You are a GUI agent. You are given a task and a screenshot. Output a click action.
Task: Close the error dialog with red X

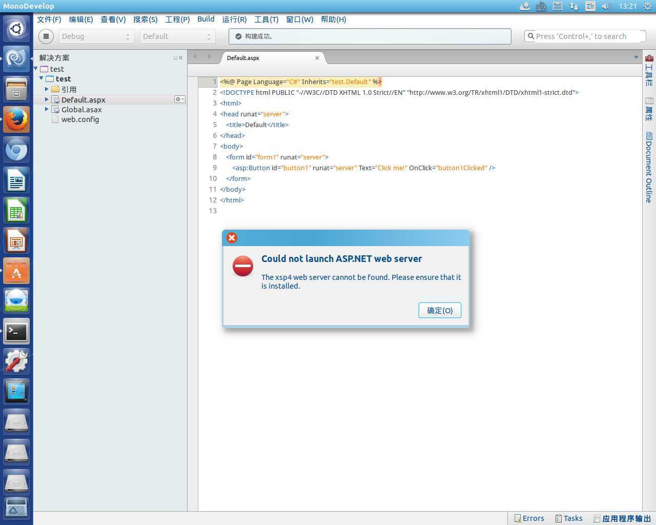[232, 238]
